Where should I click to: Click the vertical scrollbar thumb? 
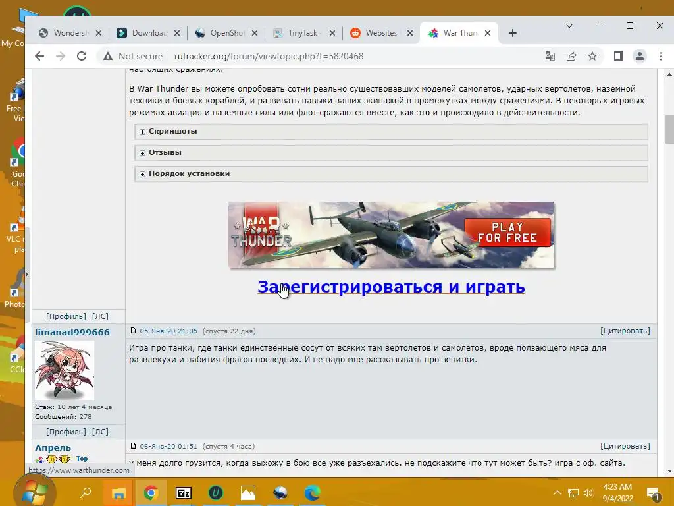click(669, 130)
